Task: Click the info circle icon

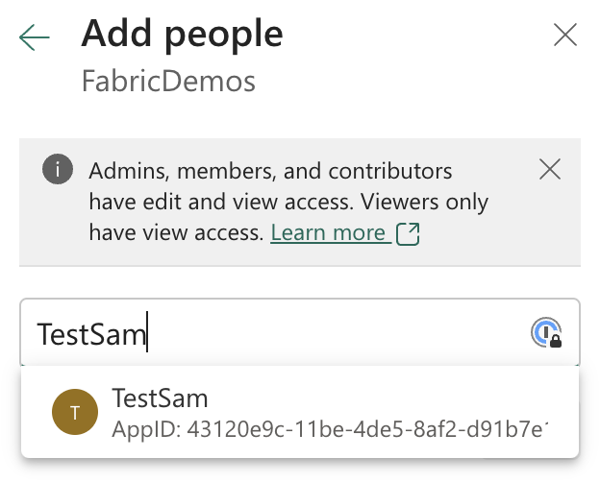Action: pyautogui.click(x=58, y=169)
